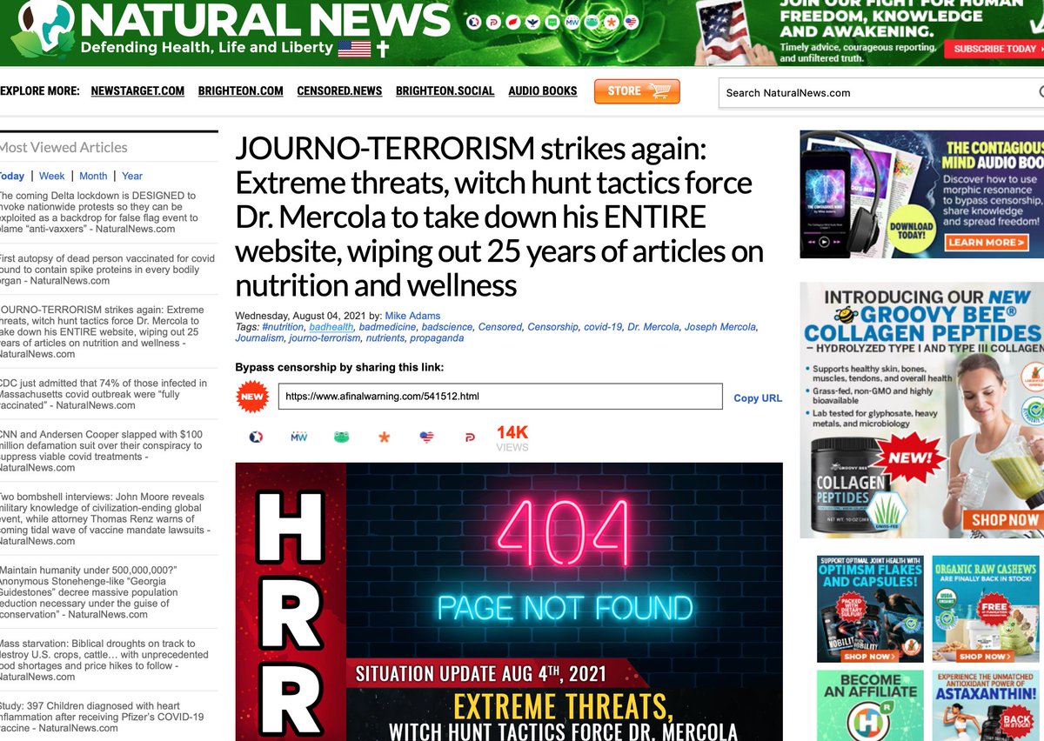Open the propaganda tag
Image resolution: width=1044 pixels, height=741 pixels.
click(437, 338)
